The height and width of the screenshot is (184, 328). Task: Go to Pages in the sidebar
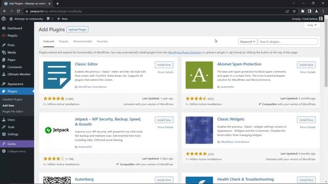tap(11, 60)
